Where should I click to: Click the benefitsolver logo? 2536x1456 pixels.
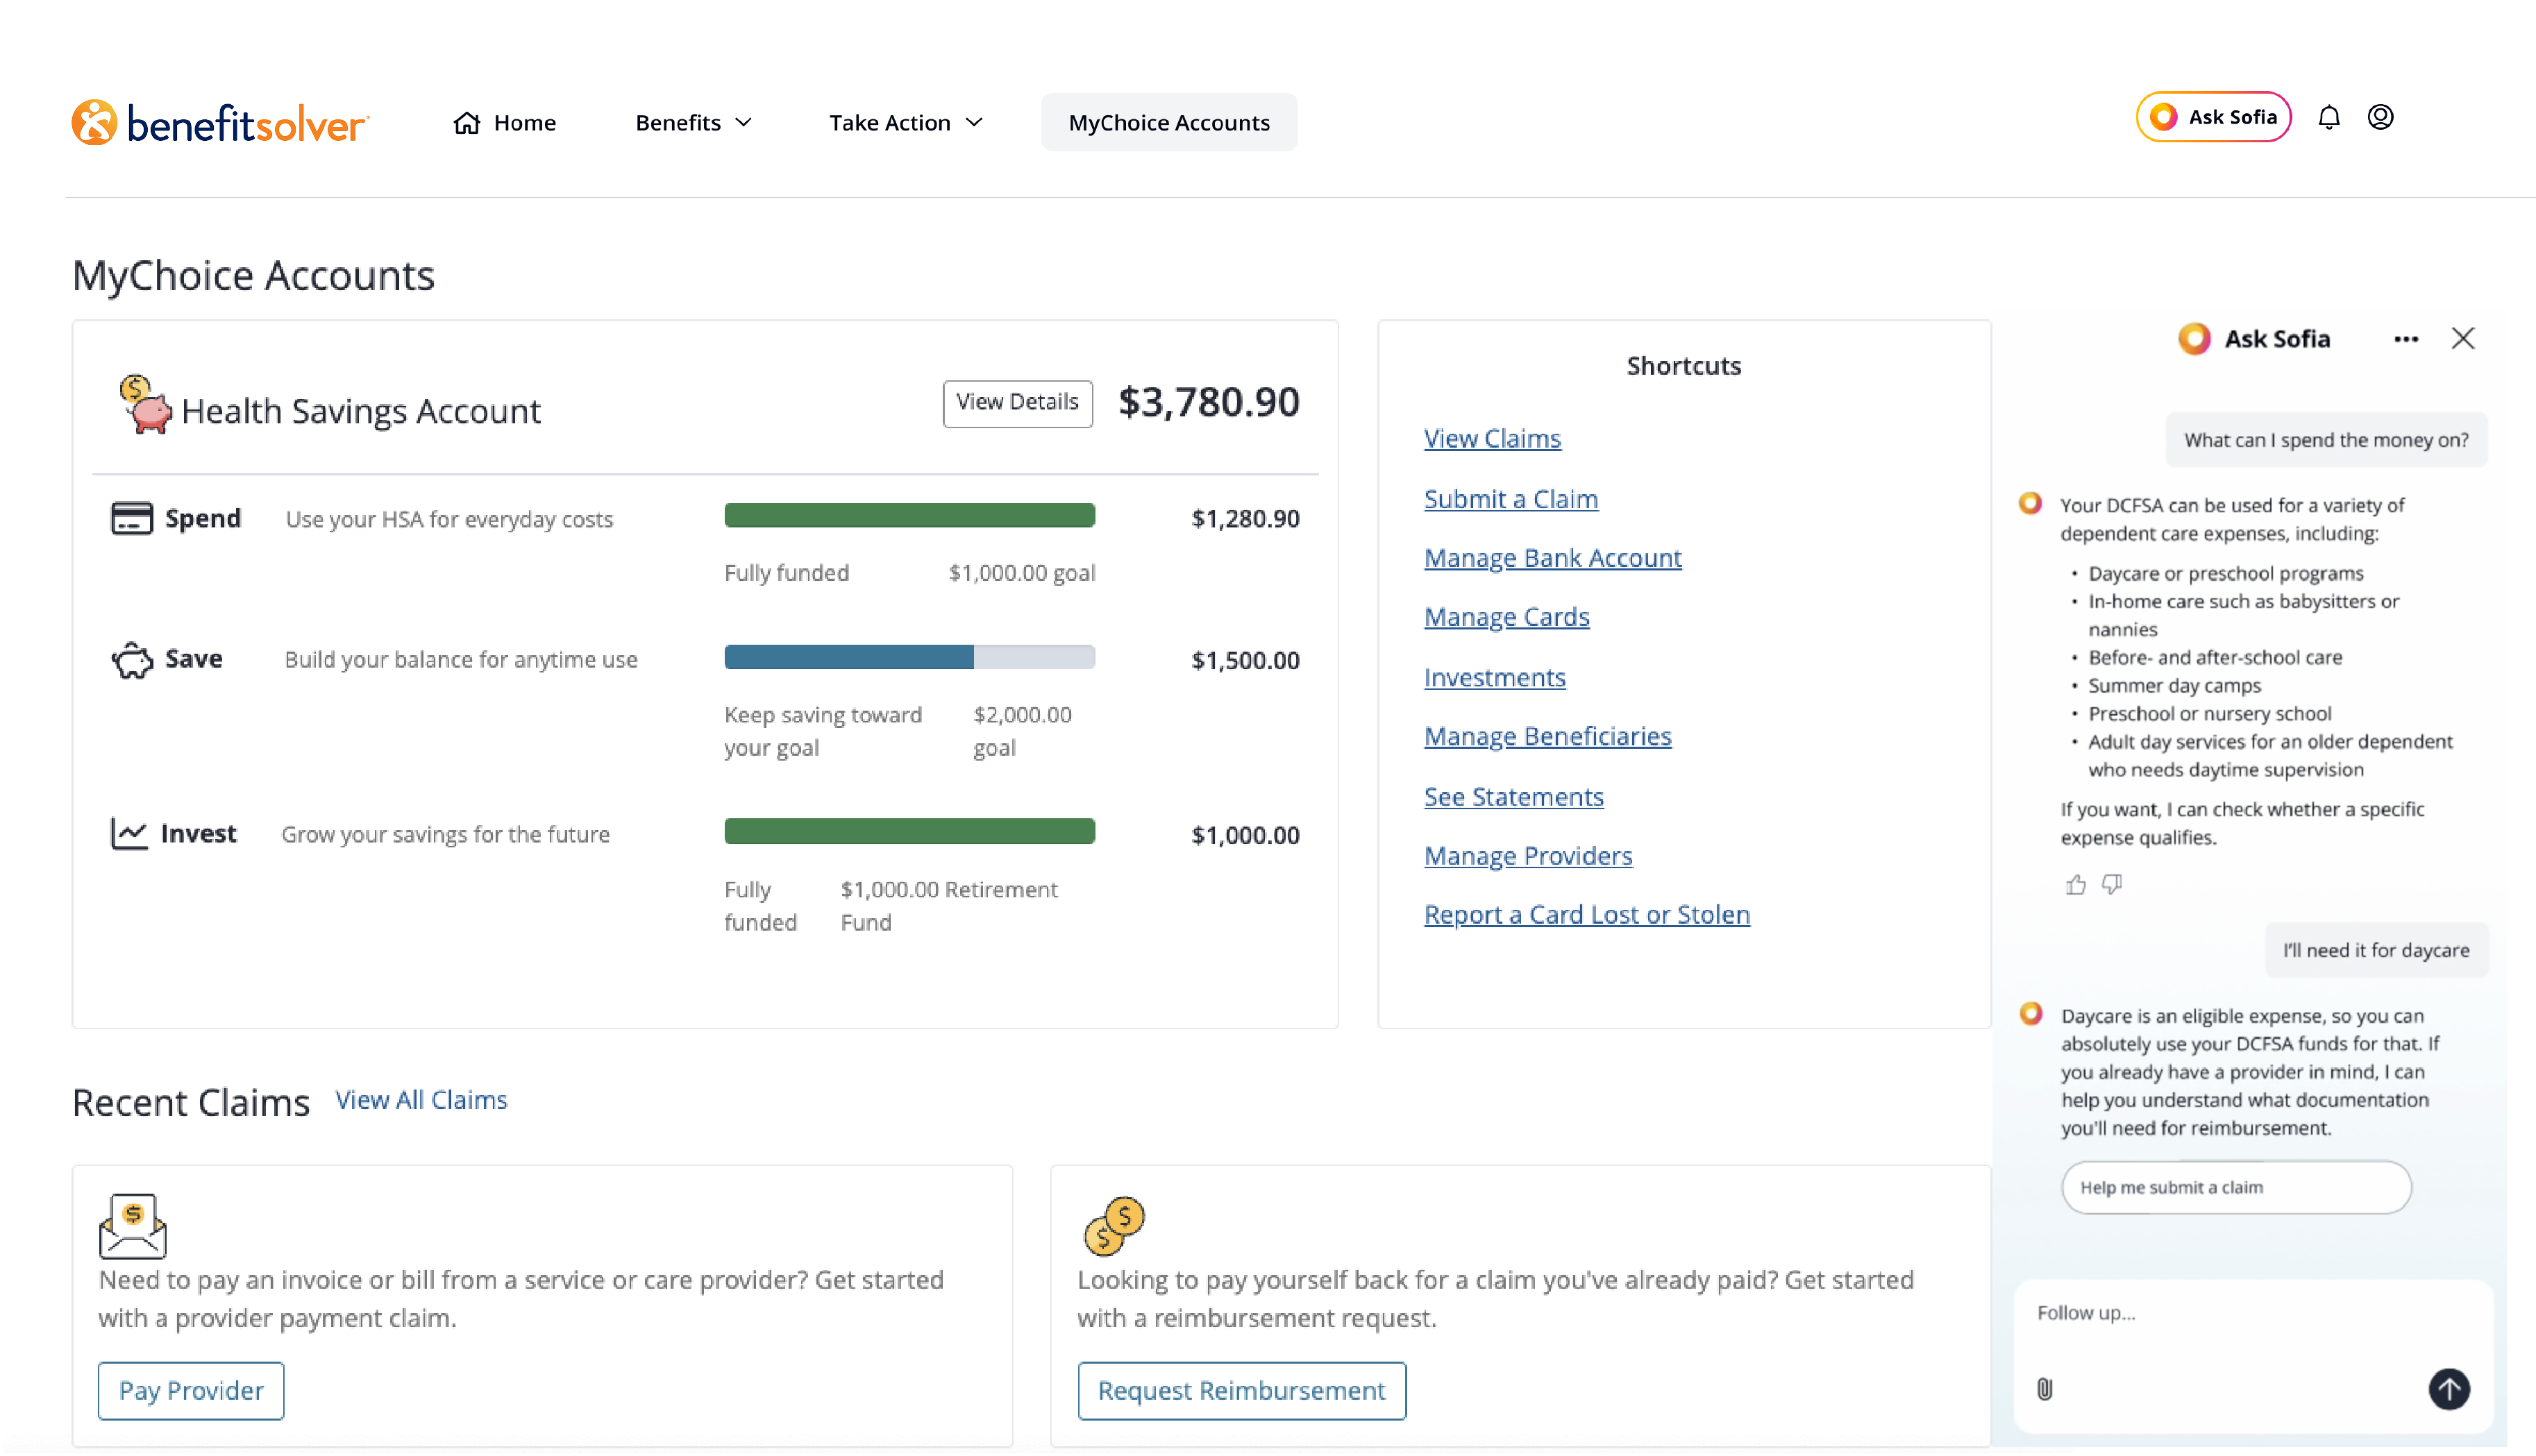219,122
